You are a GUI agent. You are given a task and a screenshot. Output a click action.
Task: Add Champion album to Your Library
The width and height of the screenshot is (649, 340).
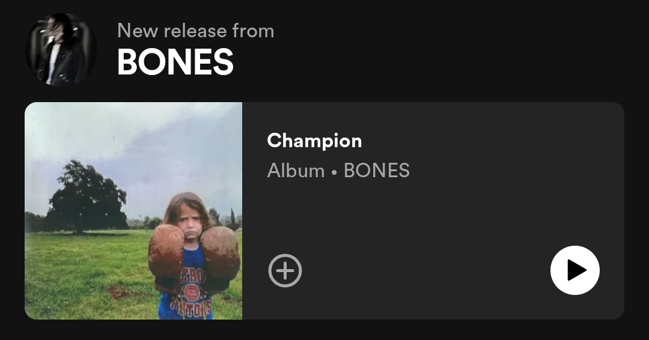tap(285, 270)
